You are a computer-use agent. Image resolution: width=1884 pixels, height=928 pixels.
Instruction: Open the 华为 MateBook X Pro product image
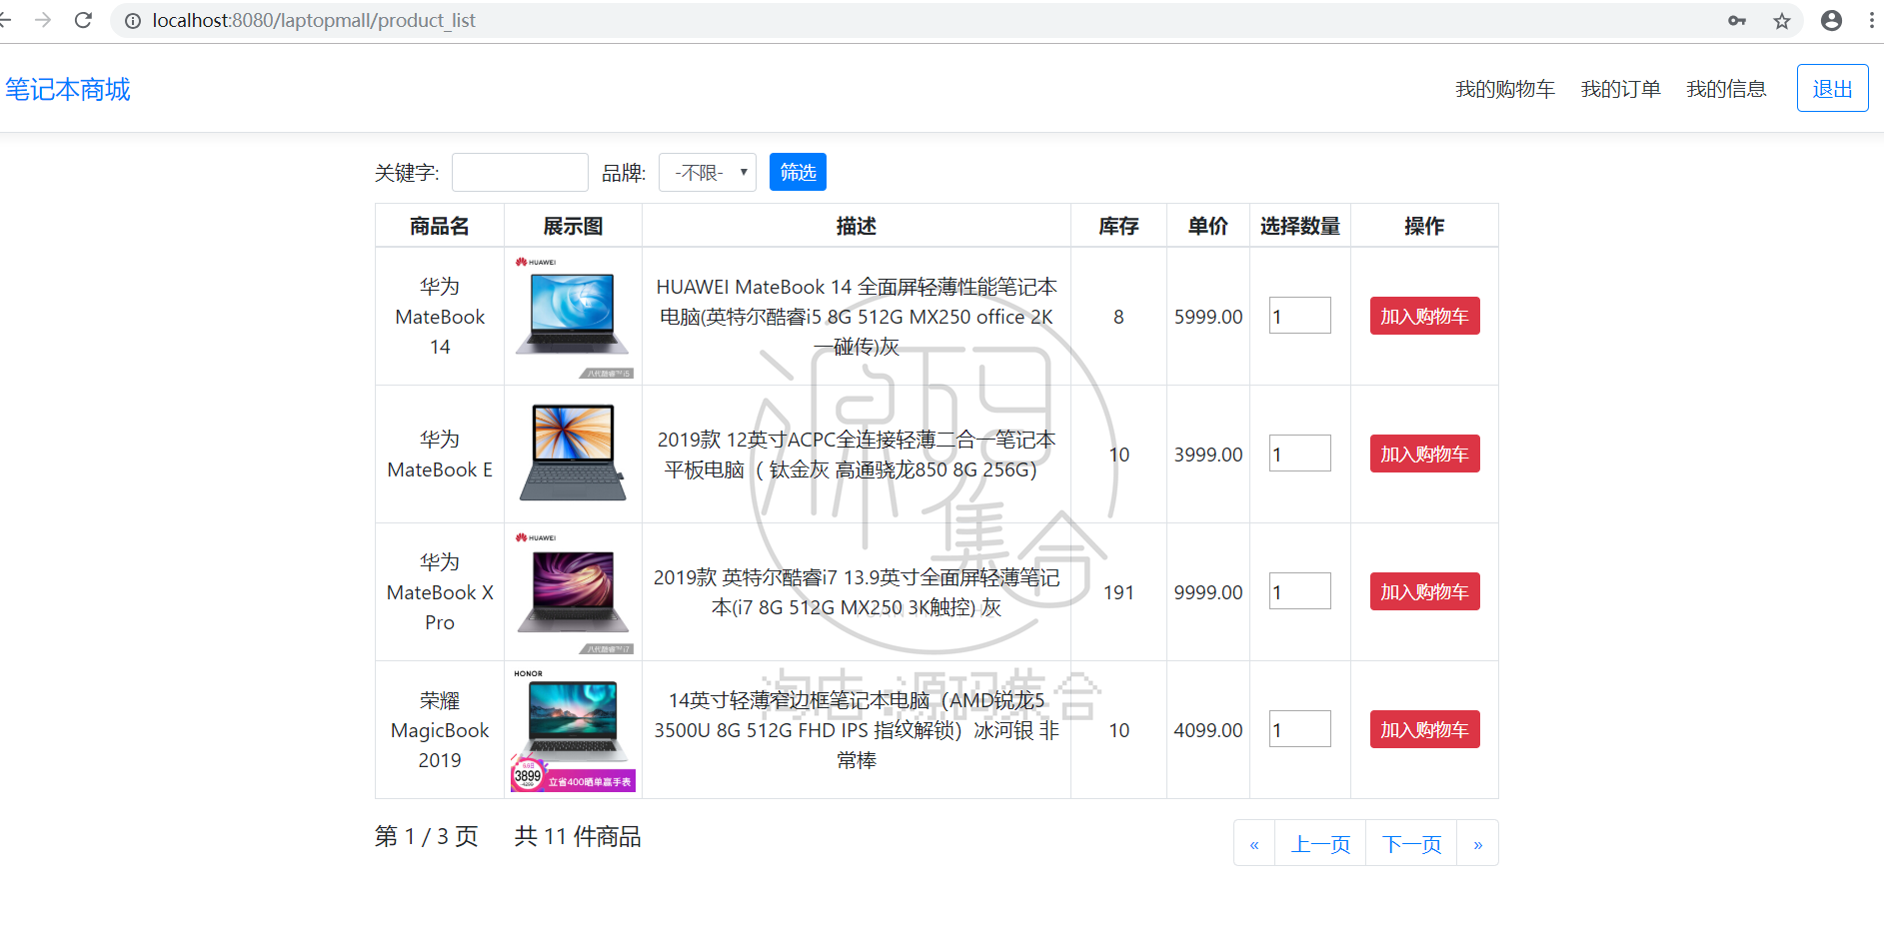tap(573, 592)
